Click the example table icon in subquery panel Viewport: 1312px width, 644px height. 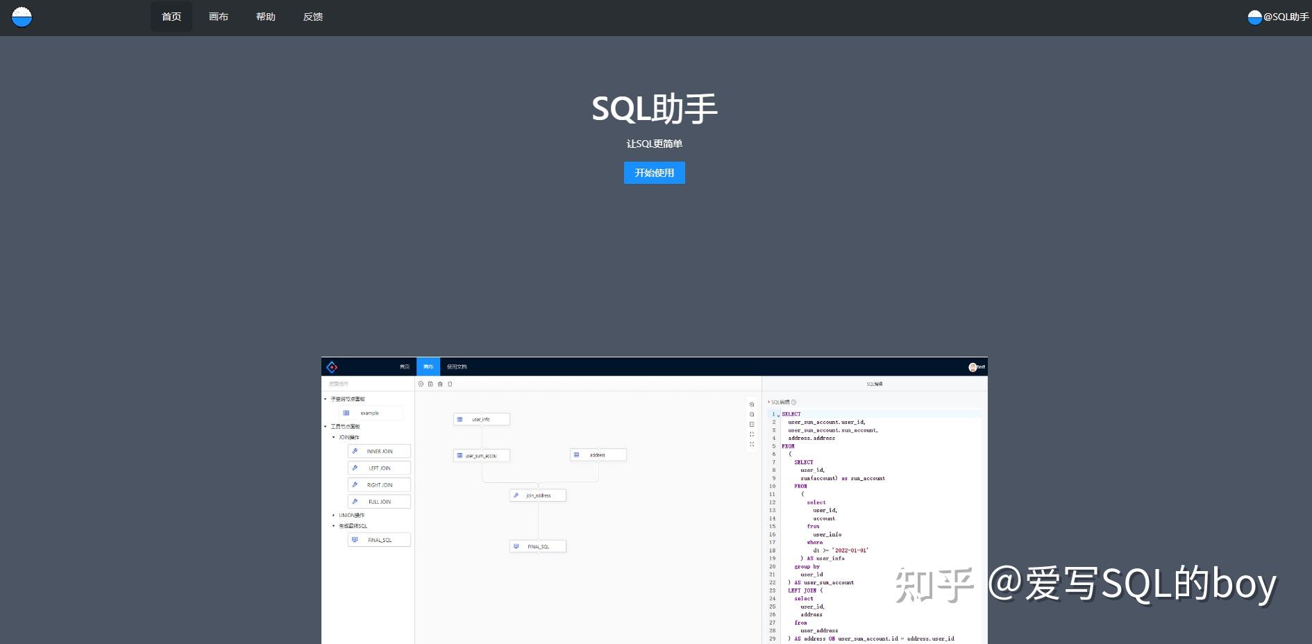click(346, 413)
